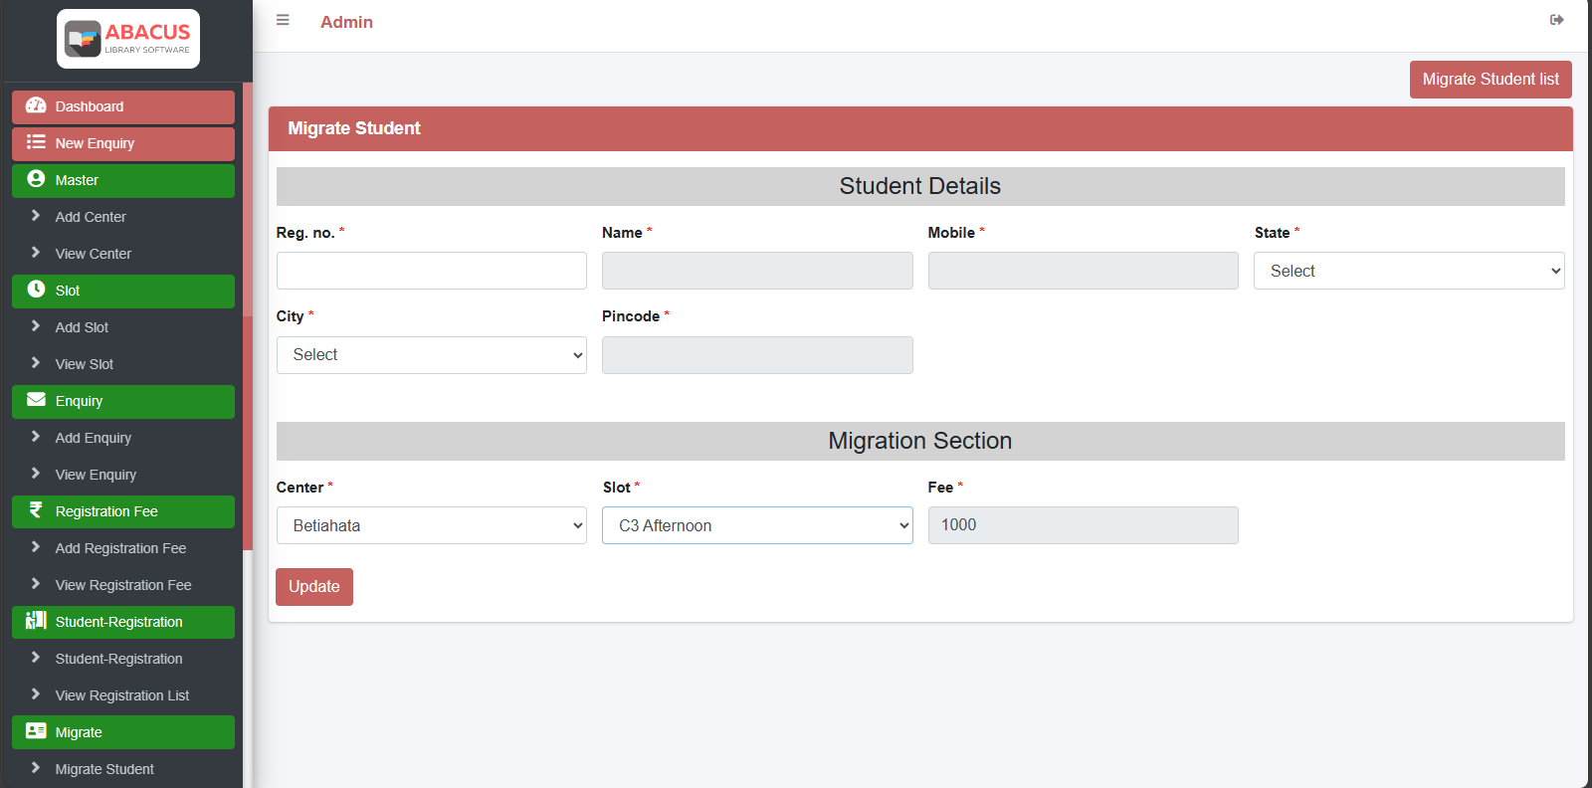This screenshot has height=788, width=1592.
Task: Open Add Enquiry page
Action: tap(94, 438)
